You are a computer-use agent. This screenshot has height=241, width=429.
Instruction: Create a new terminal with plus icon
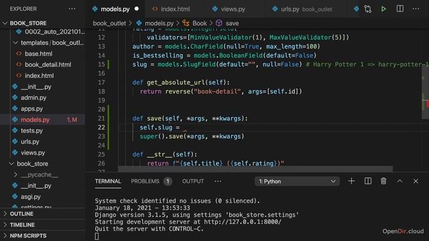351,181
